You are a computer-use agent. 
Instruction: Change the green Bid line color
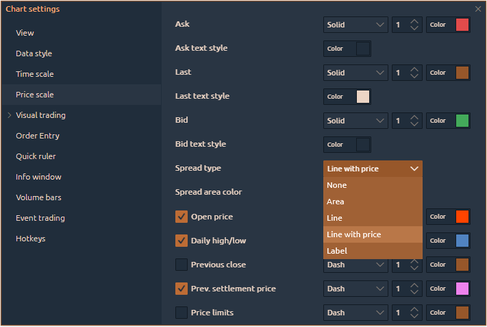(x=462, y=121)
